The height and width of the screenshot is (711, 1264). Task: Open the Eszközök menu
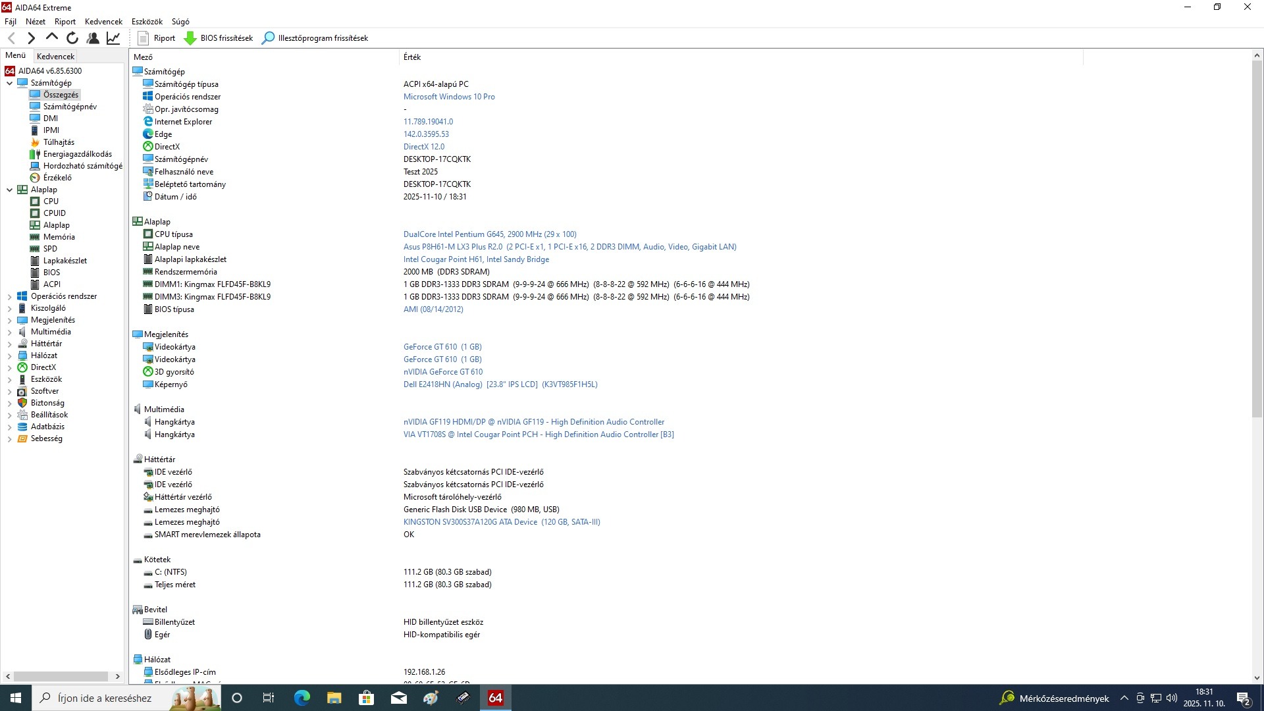(x=146, y=22)
